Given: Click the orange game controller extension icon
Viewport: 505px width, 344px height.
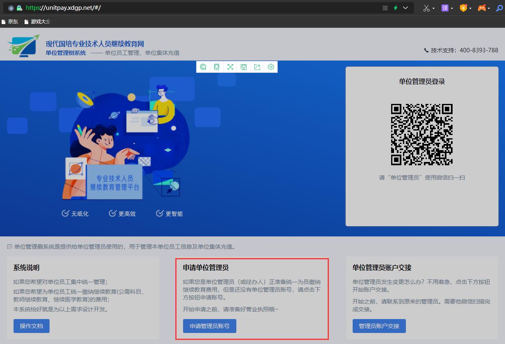Looking at the screenshot, I should pyautogui.click(x=482, y=8).
